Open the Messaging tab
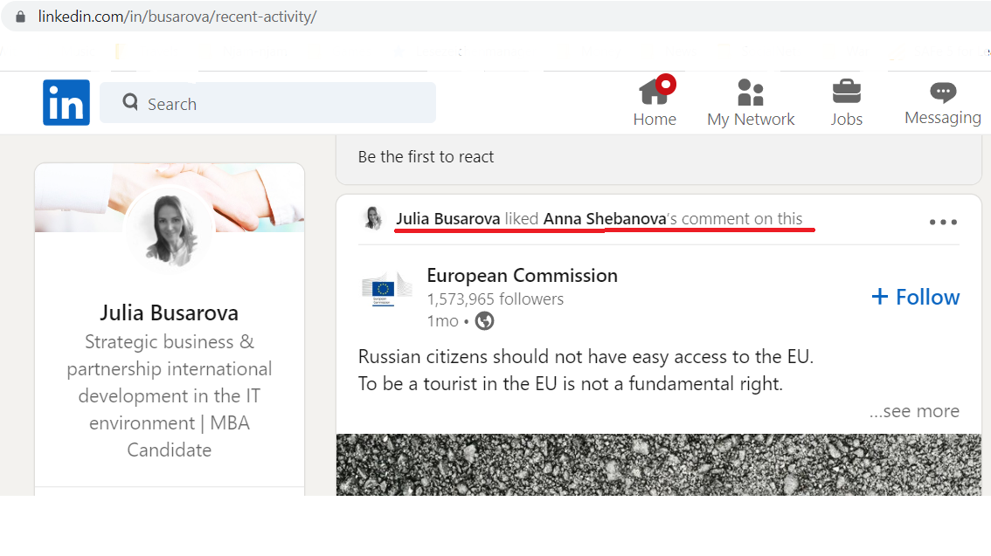Viewport: 991px width, 556px height. [x=942, y=103]
